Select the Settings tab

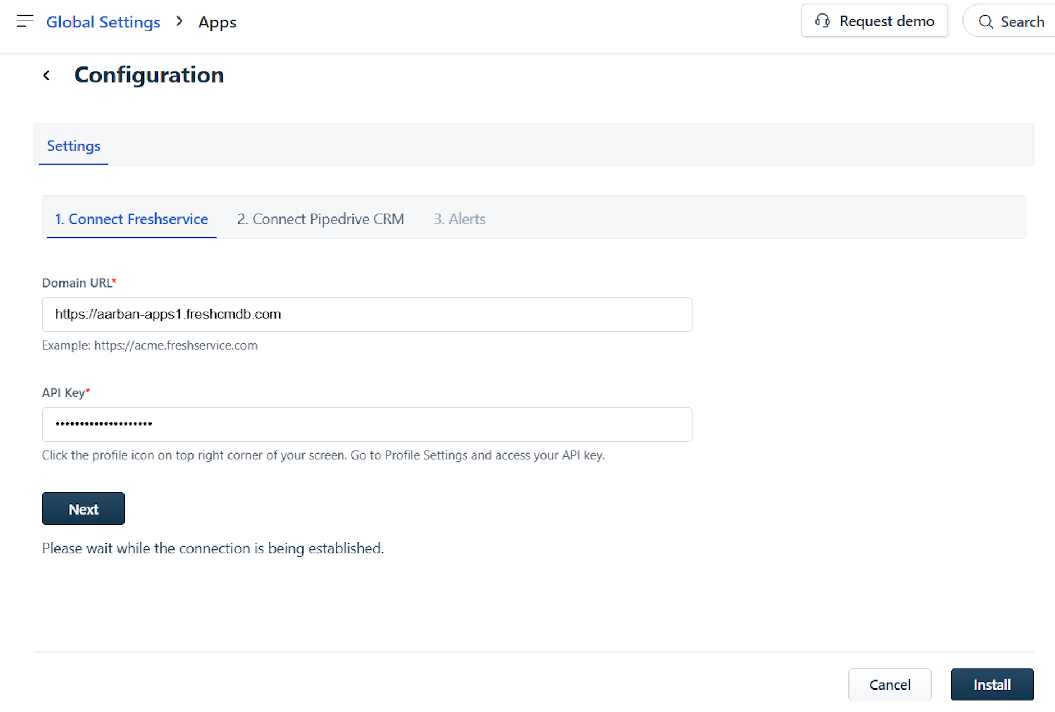(x=74, y=146)
